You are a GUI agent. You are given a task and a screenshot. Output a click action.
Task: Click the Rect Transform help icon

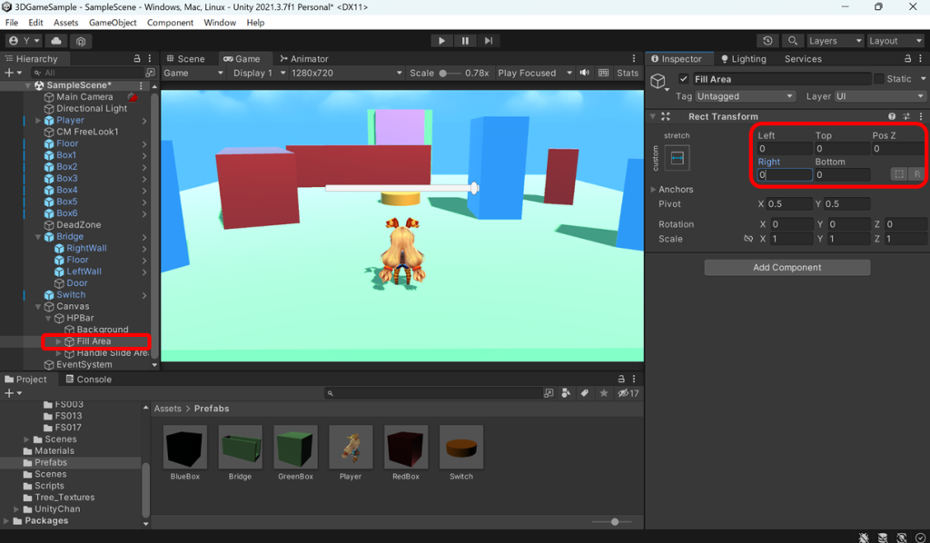click(892, 116)
